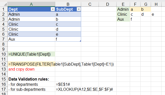Select column D header
Screen dimensions: 165x95
(108, 4)
